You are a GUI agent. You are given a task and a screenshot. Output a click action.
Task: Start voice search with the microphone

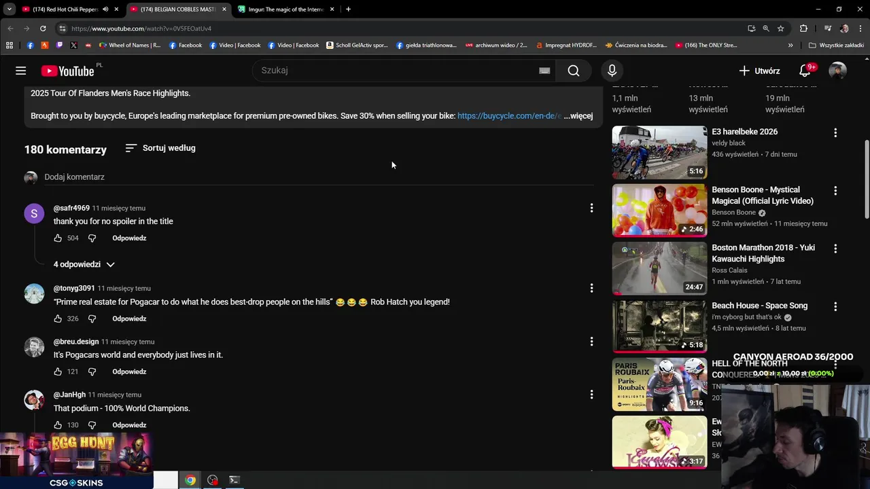point(612,71)
